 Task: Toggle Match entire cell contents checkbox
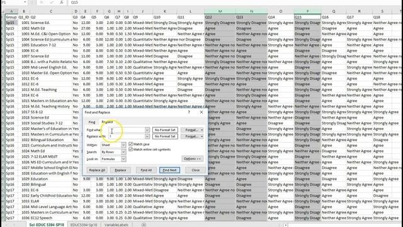coord(130,149)
